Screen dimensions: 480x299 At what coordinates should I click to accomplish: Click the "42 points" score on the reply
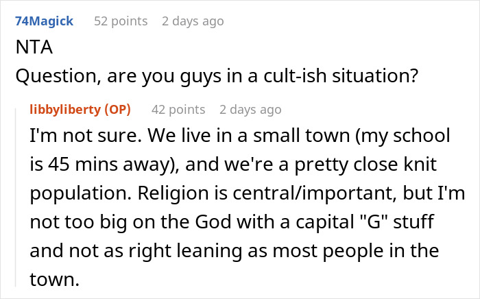[x=178, y=110]
